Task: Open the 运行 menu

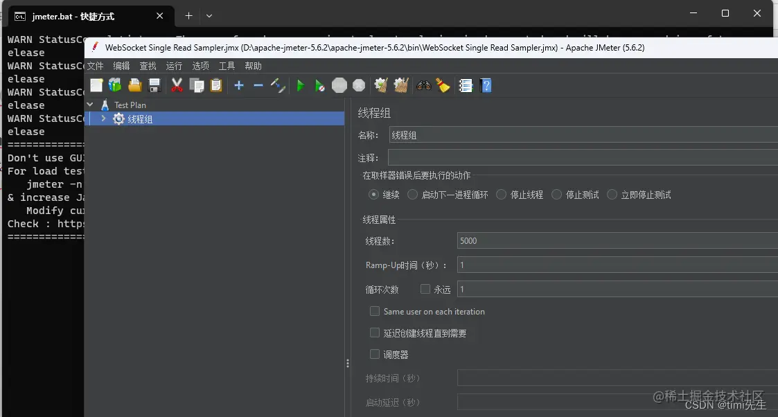Action: point(174,66)
